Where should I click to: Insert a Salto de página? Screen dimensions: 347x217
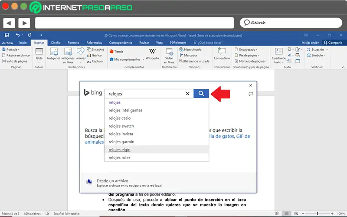15,61
